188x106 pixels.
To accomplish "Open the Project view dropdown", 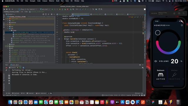I will point(10,14).
